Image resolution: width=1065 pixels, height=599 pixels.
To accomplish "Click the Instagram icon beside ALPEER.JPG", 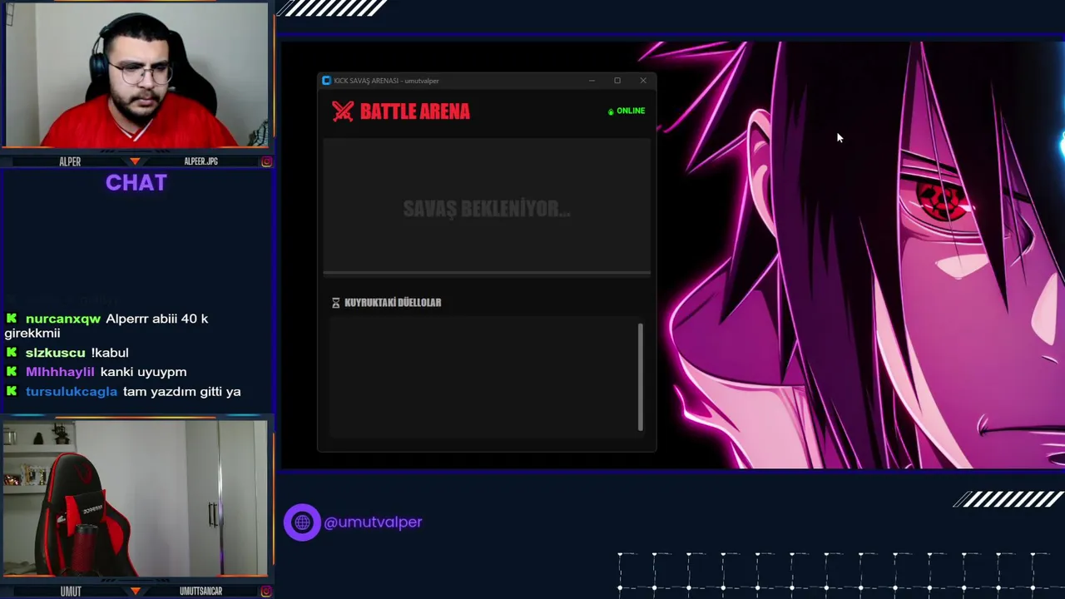I will coord(266,161).
